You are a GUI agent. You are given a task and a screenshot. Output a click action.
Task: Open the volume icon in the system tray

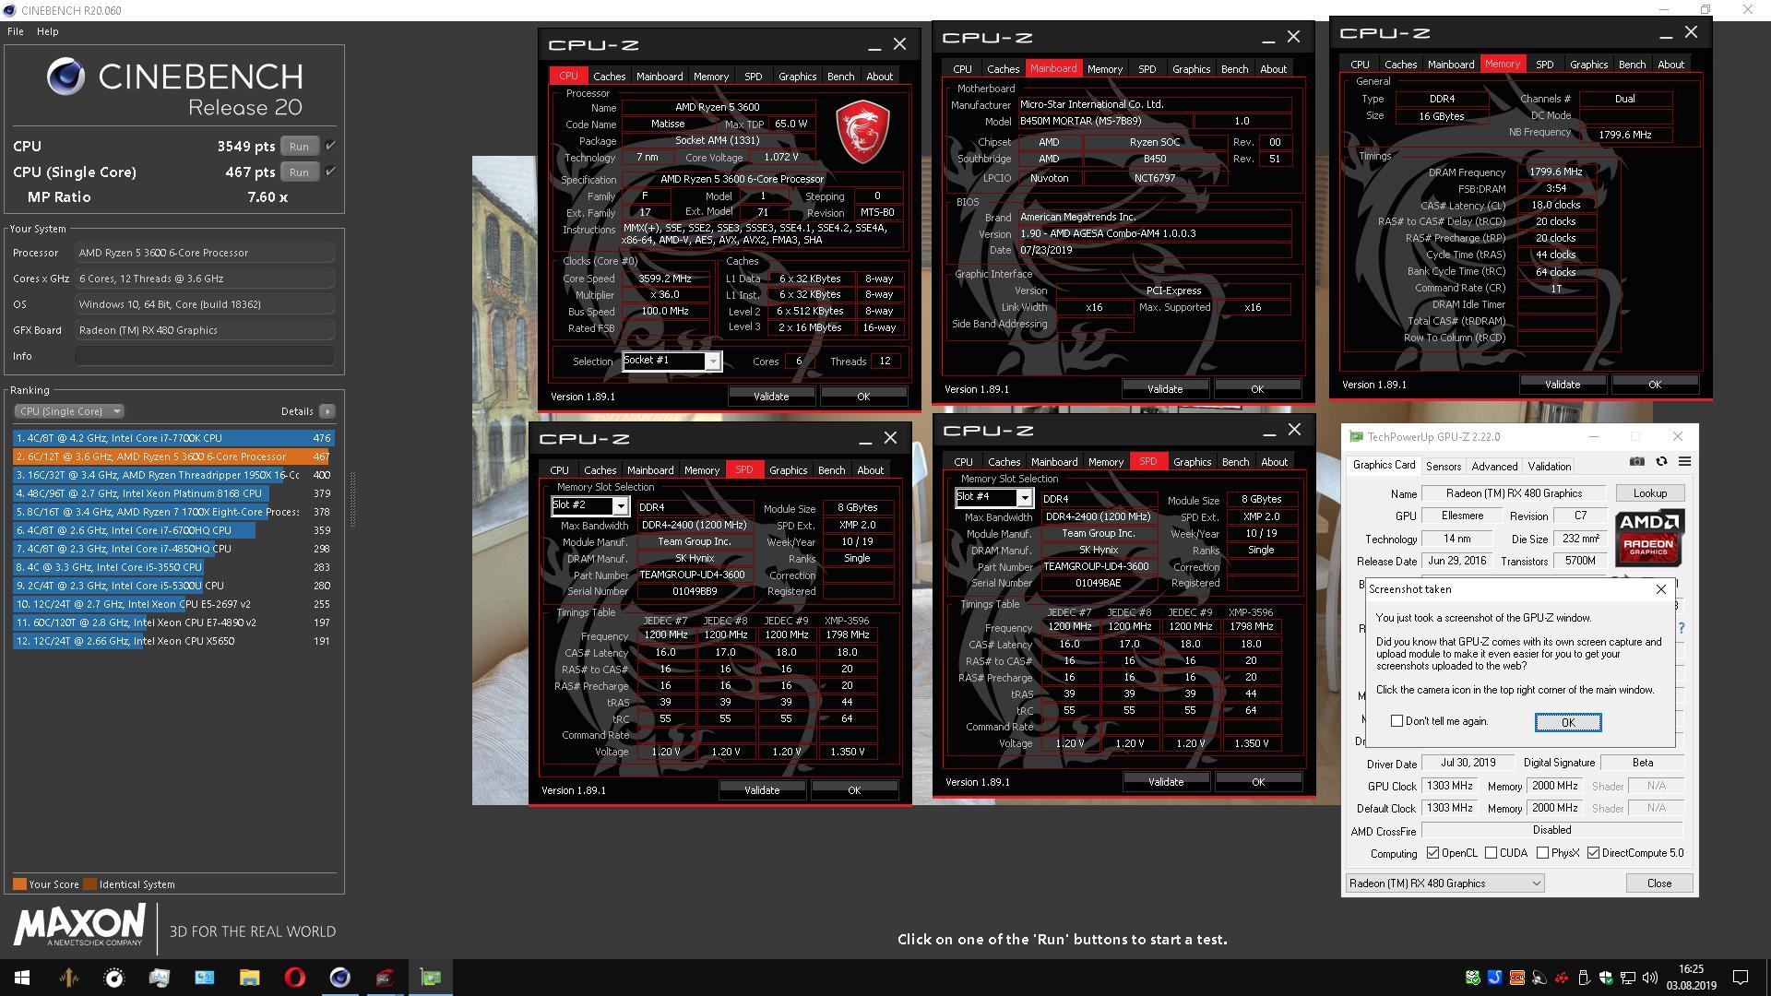click(x=1650, y=978)
